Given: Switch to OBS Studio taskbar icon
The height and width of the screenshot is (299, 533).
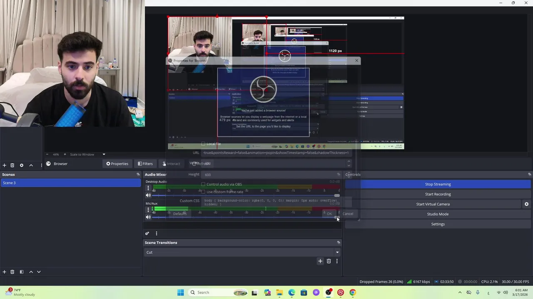Looking at the screenshot, I should [x=329, y=292].
